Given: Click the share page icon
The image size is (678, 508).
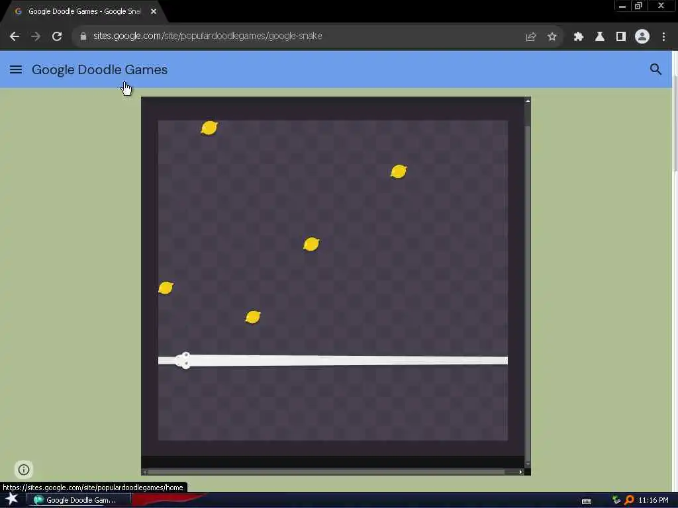Looking at the screenshot, I should click(x=531, y=37).
